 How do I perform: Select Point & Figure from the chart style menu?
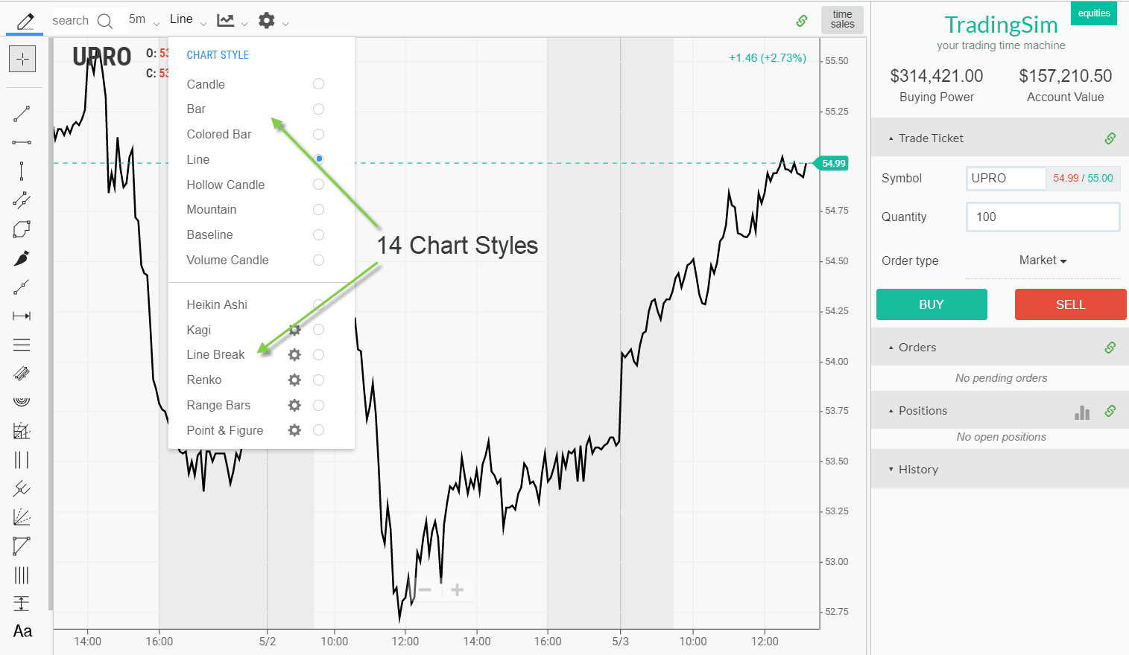click(319, 429)
